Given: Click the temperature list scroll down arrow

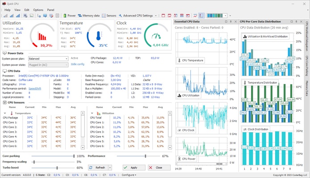Looking at the screenshot, I should pos(83,147).
